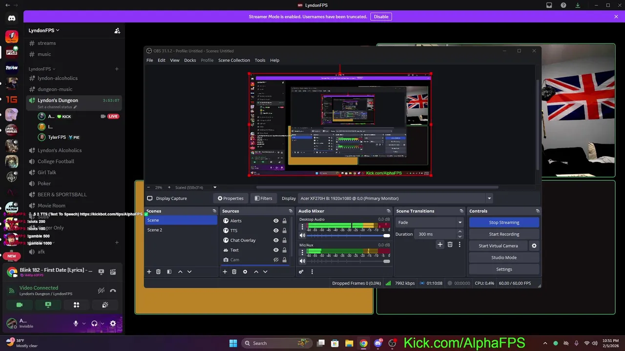
Task: Open Audio Mixer toolbar three-dot menu
Action: pyautogui.click(x=312, y=272)
